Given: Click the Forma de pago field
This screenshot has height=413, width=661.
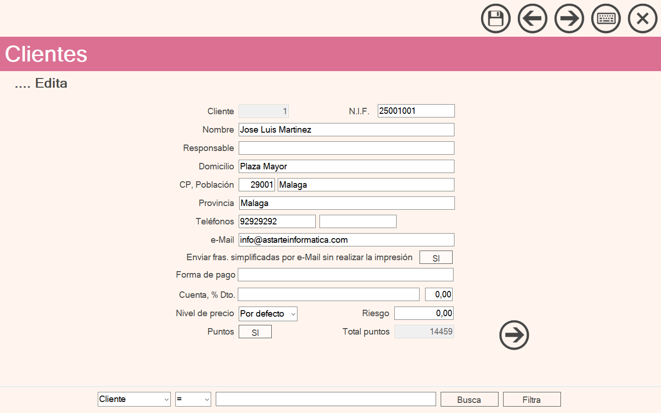Looking at the screenshot, I should 345,275.
